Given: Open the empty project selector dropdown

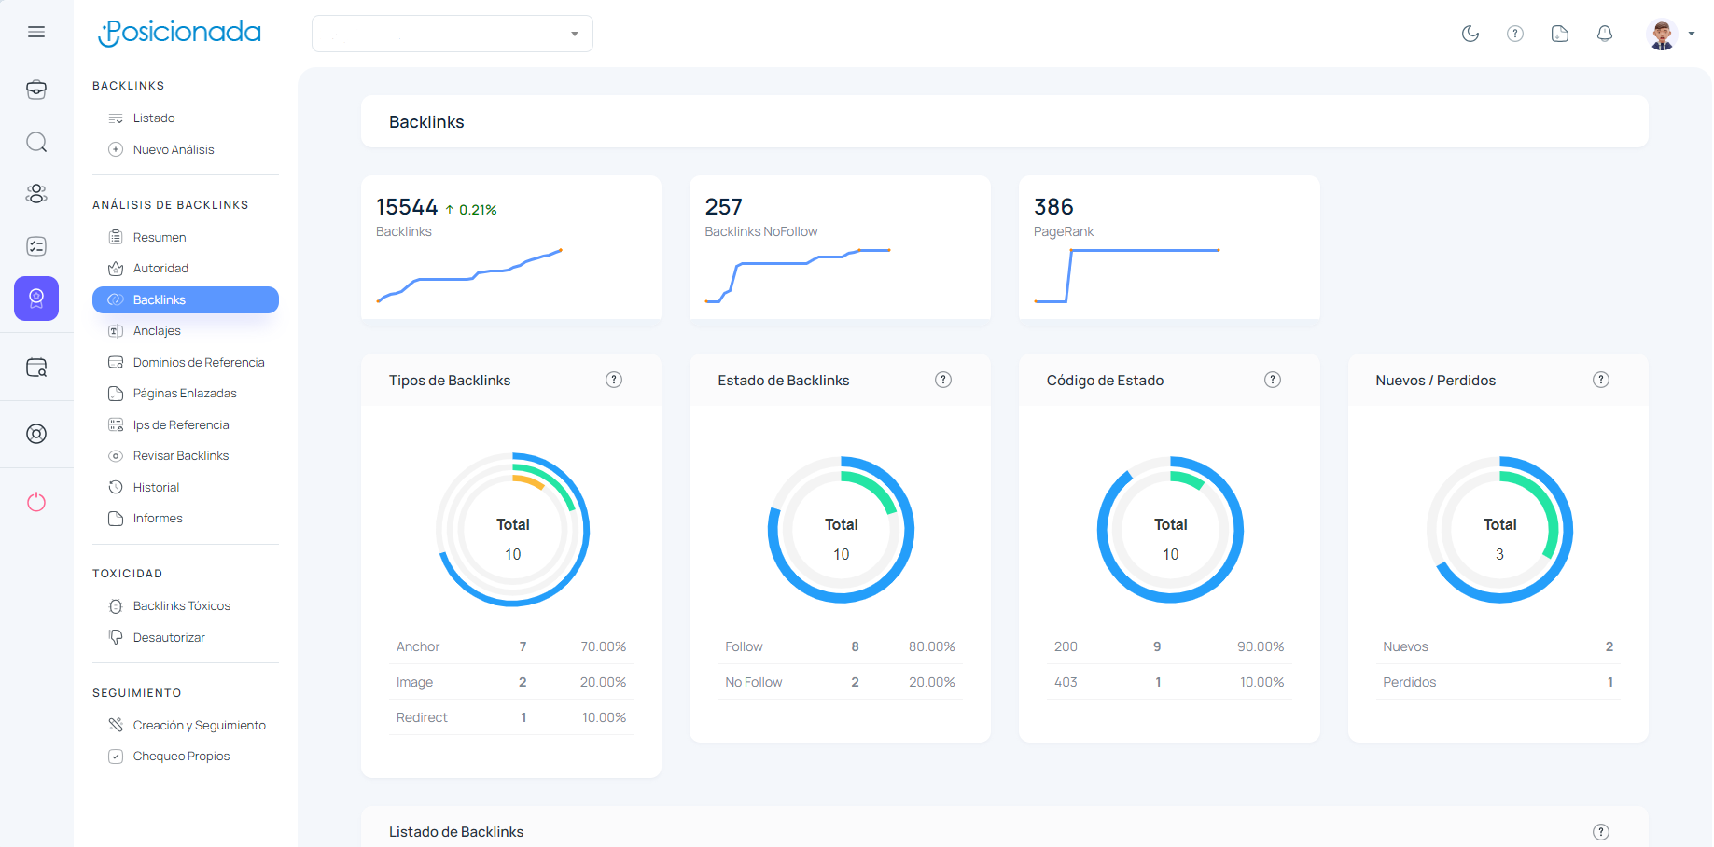Looking at the screenshot, I should pos(453,34).
